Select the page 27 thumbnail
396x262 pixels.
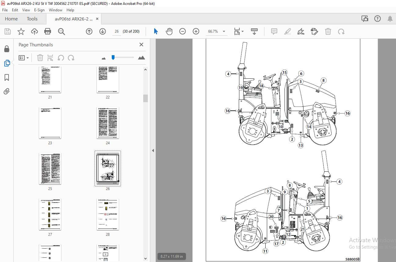point(50,214)
